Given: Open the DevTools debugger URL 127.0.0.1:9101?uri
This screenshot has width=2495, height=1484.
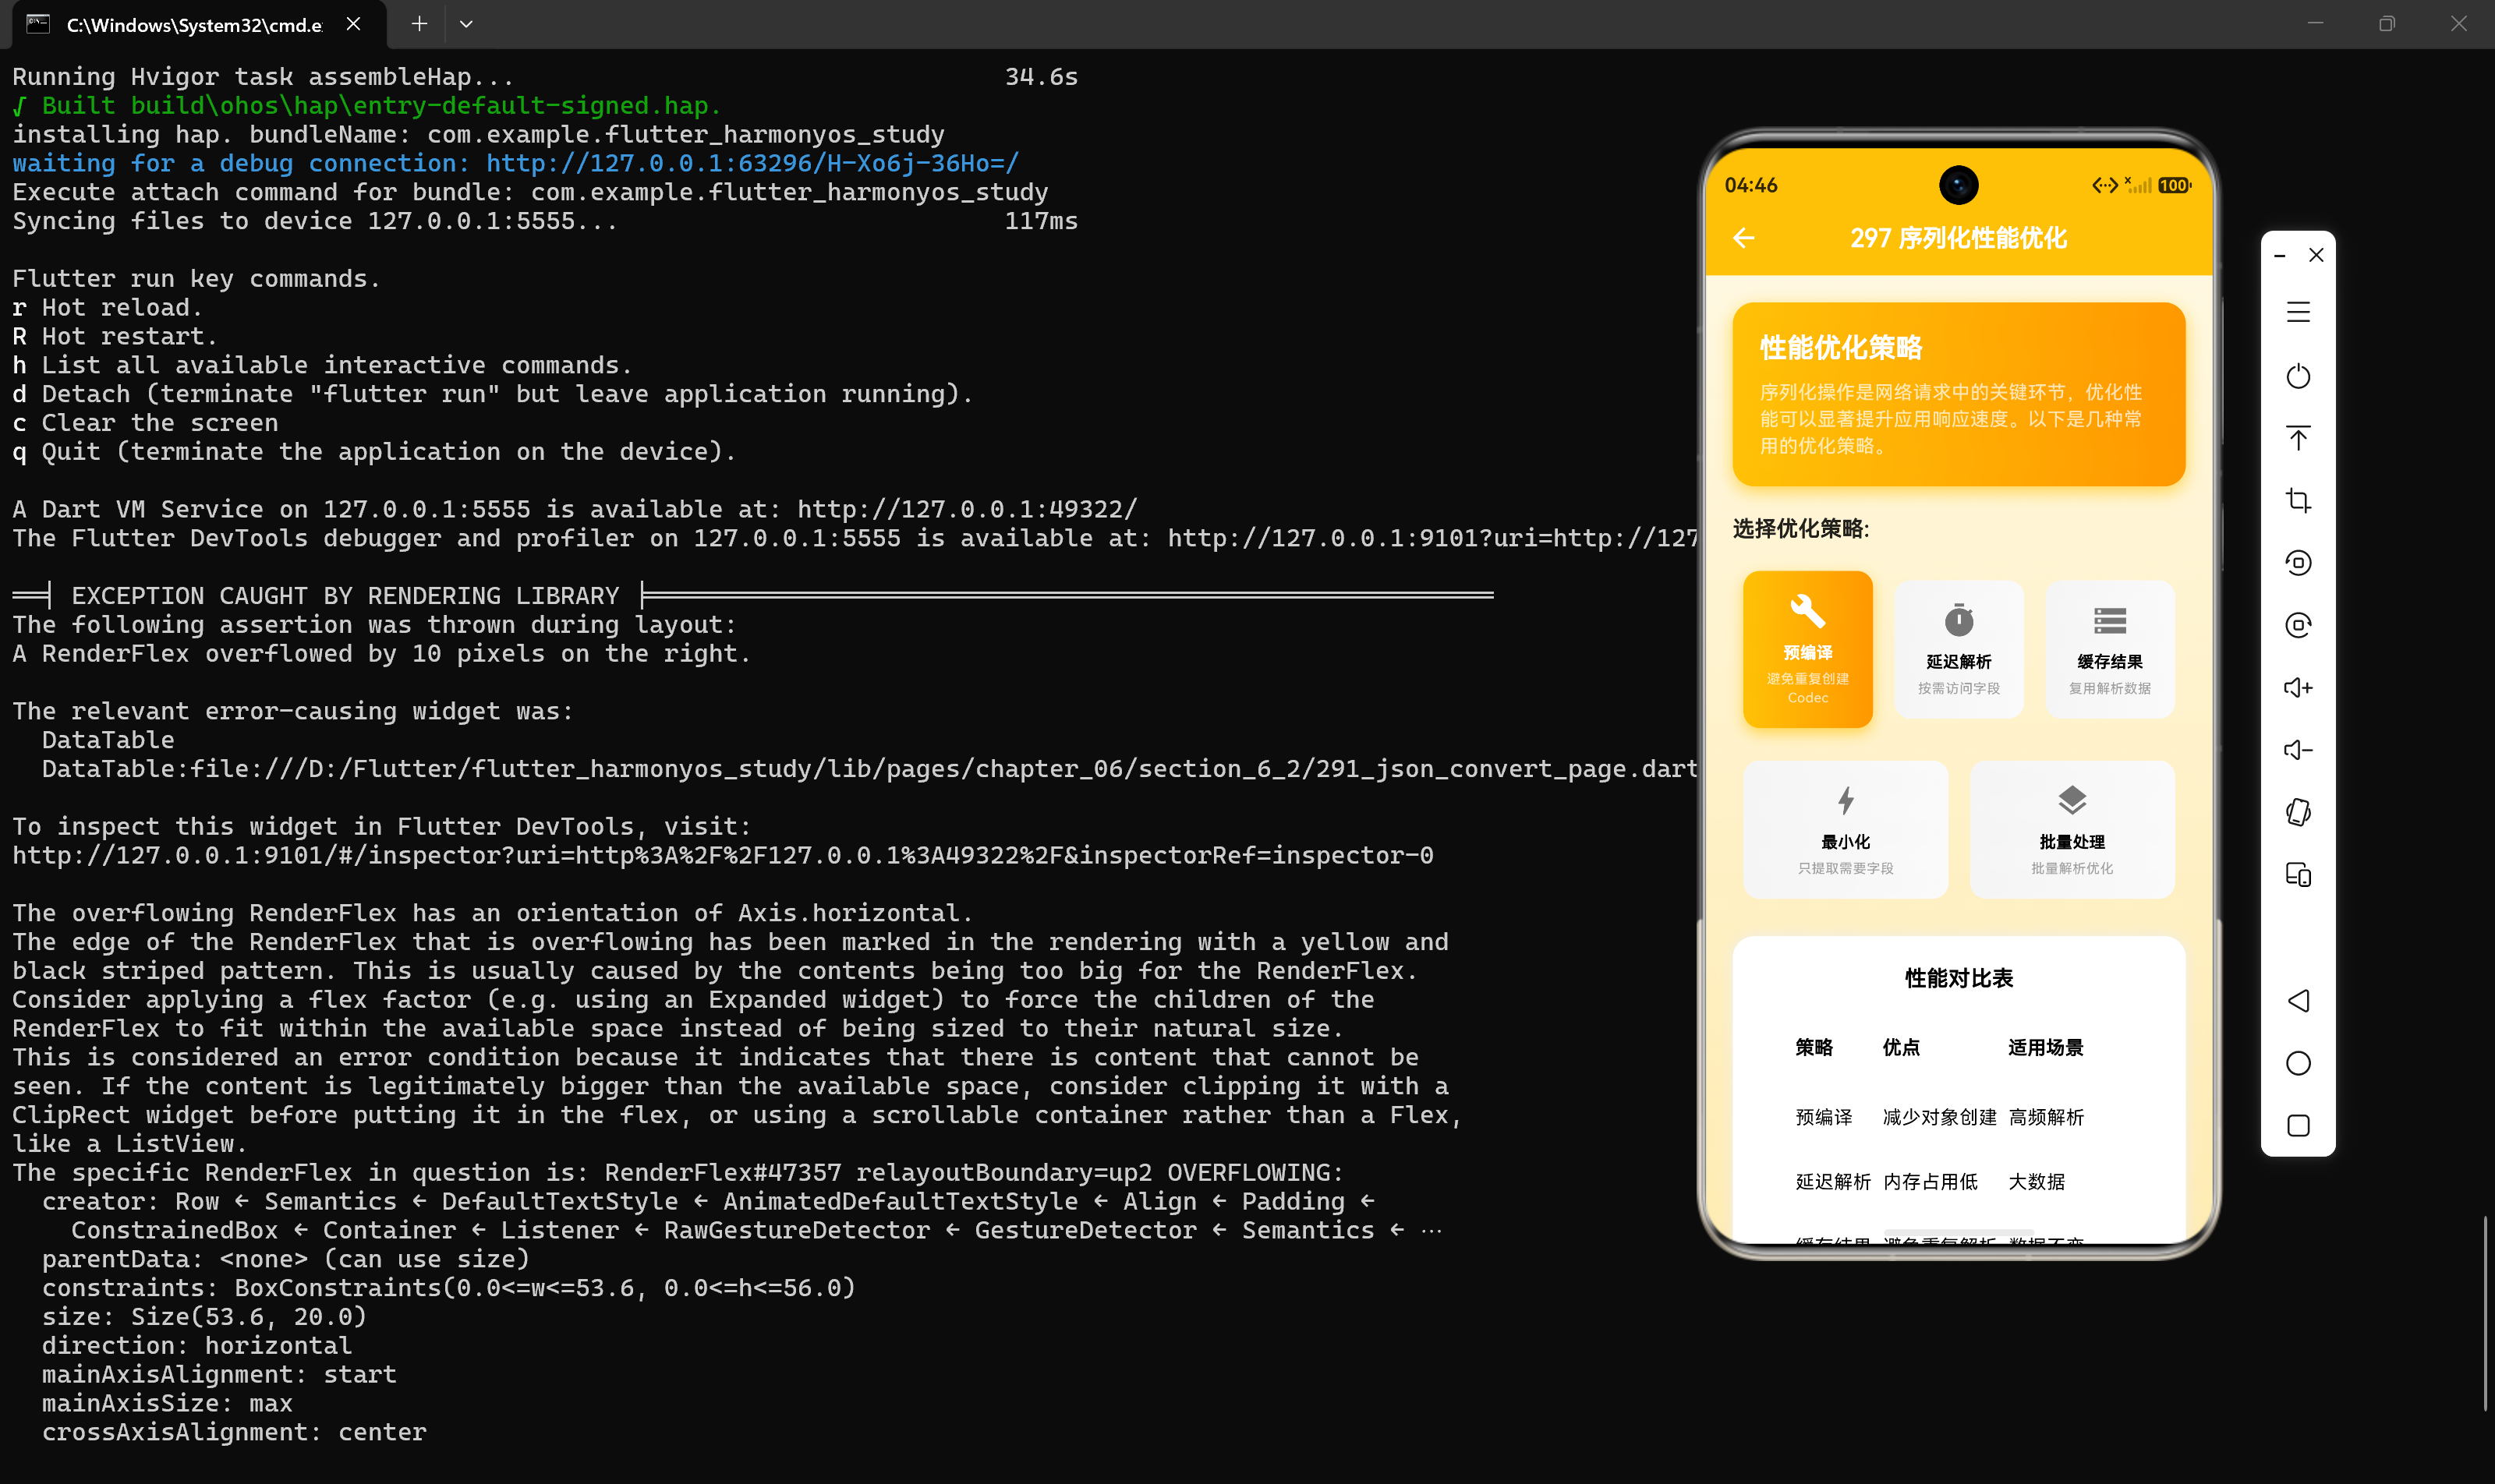Looking at the screenshot, I should click(x=1432, y=538).
